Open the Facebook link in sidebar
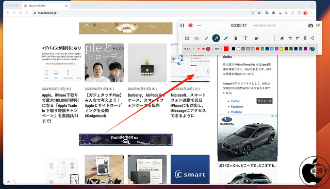This screenshot has height=189, width=330. point(237,107)
